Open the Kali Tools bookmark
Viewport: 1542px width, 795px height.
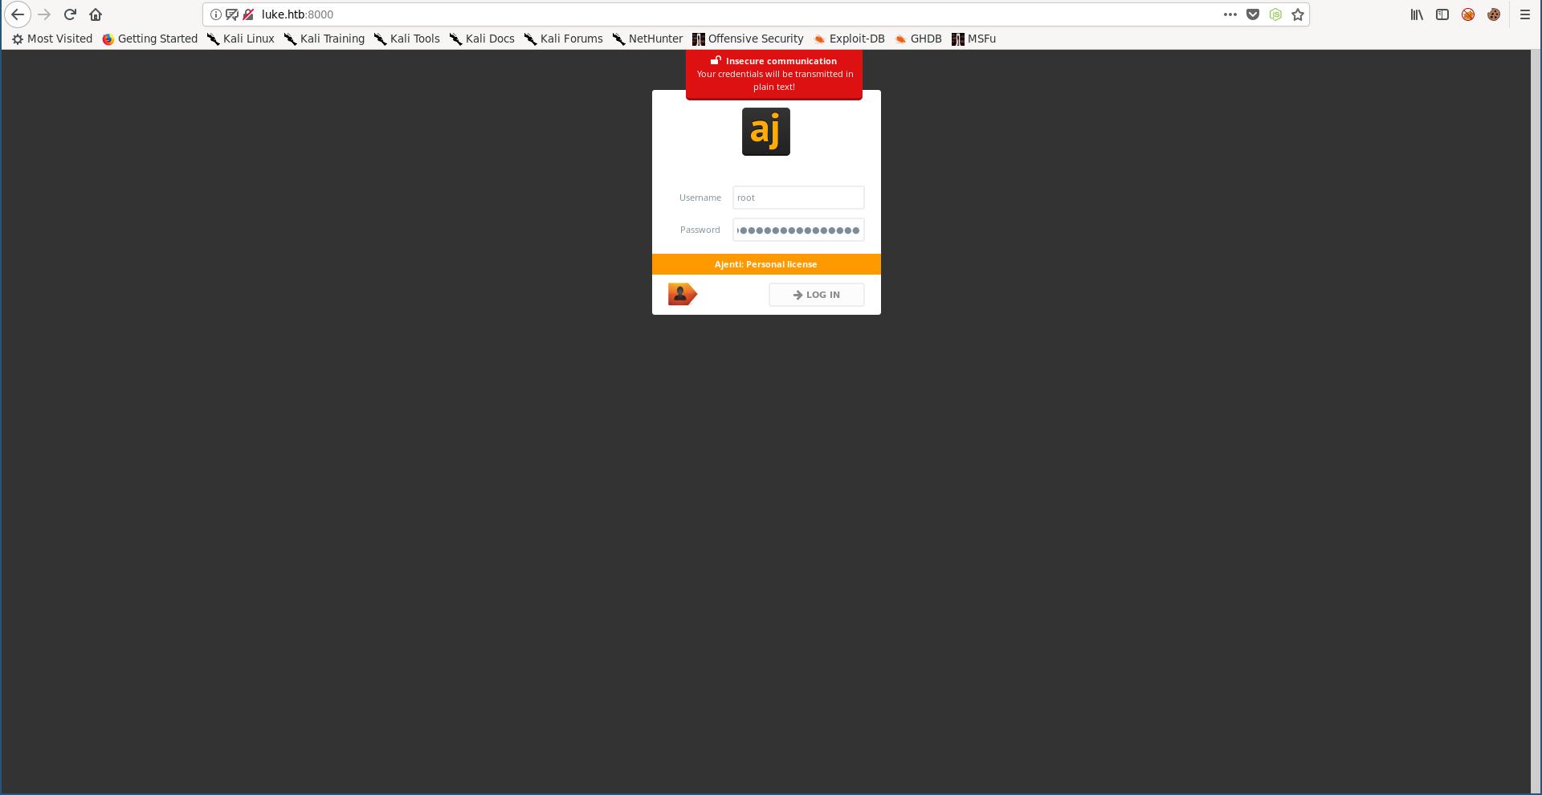pos(407,39)
